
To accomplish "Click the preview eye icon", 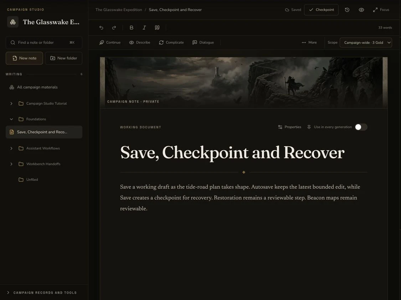I will coord(361,10).
